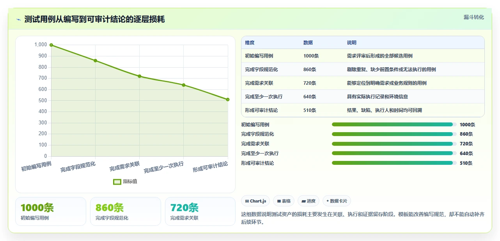Viewport: 500px width, 241px height.
Task: Click the 初始编写用例 progress bar
Action: pos(394,124)
